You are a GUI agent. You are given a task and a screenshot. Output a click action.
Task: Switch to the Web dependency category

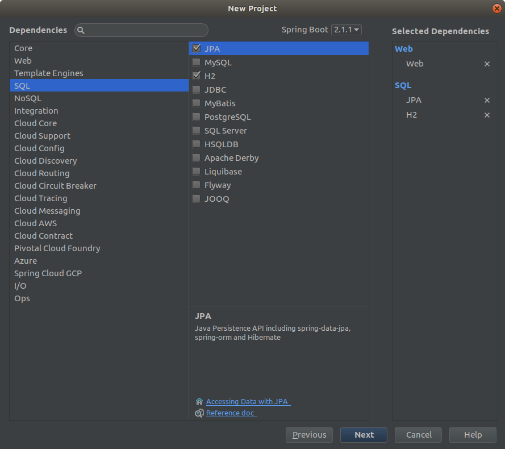pos(23,60)
